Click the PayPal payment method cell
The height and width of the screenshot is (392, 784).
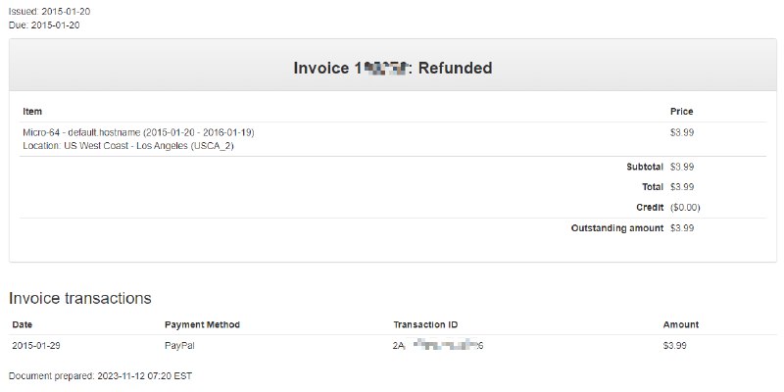point(179,345)
